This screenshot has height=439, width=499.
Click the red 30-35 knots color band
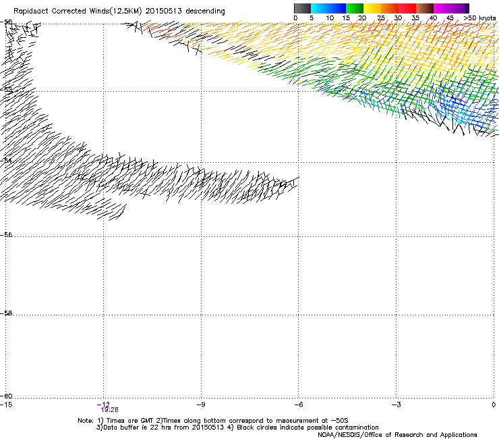[x=407, y=8]
